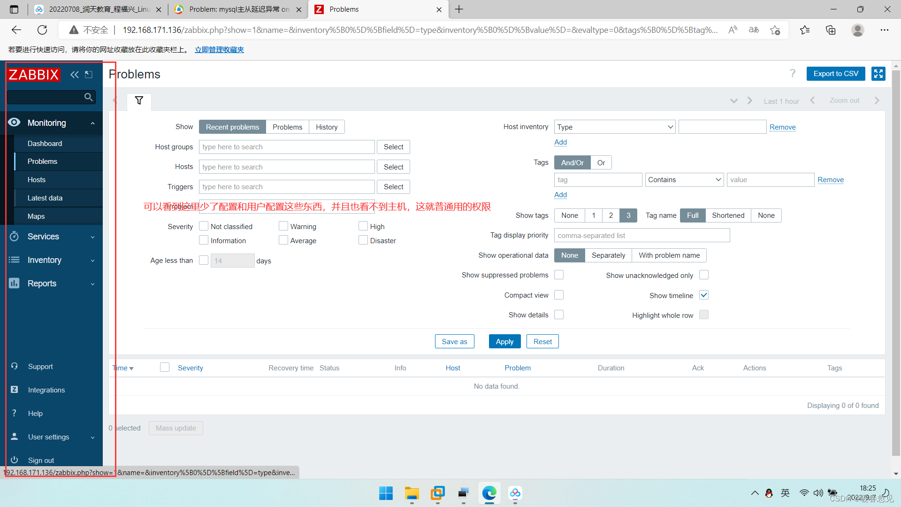Open Host inventory Type dropdown
Screen dimensions: 901x507
point(614,127)
